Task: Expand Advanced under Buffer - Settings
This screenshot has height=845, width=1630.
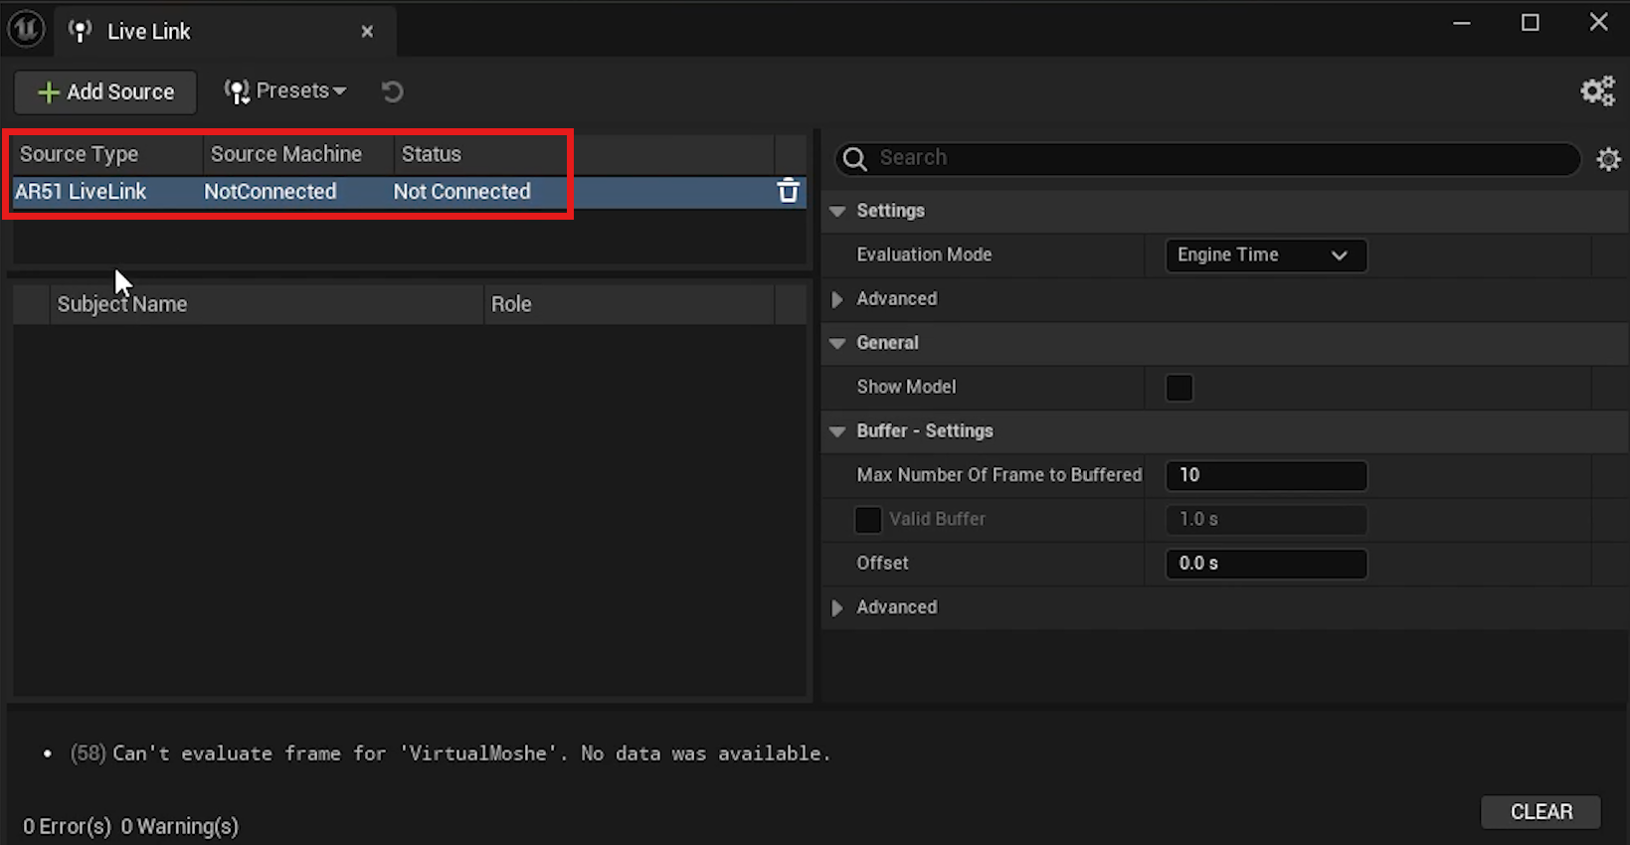Action: click(x=837, y=607)
